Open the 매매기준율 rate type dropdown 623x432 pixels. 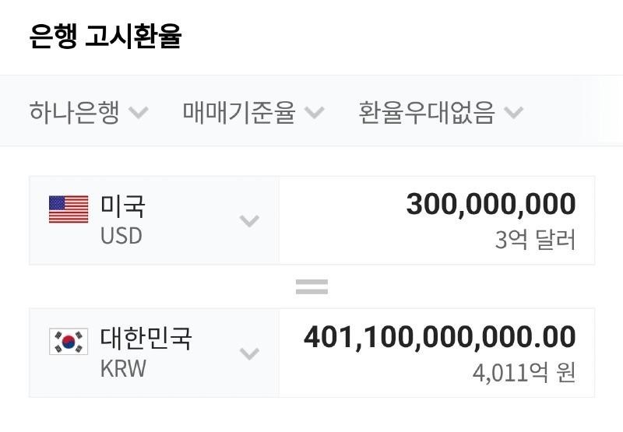(x=240, y=113)
